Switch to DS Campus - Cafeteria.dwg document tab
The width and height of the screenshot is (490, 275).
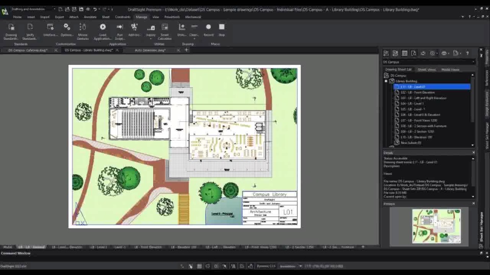coord(28,50)
